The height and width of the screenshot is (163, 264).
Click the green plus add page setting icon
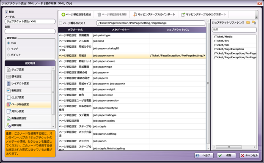pos(63,15)
